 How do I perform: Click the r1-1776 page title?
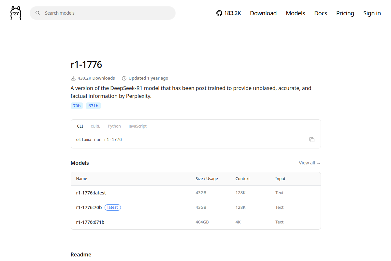point(86,65)
